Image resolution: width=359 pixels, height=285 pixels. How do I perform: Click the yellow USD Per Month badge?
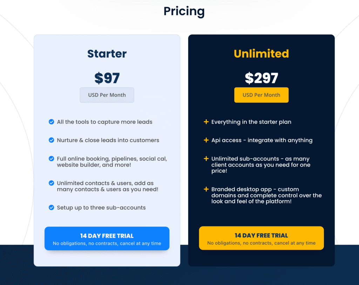click(x=261, y=95)
